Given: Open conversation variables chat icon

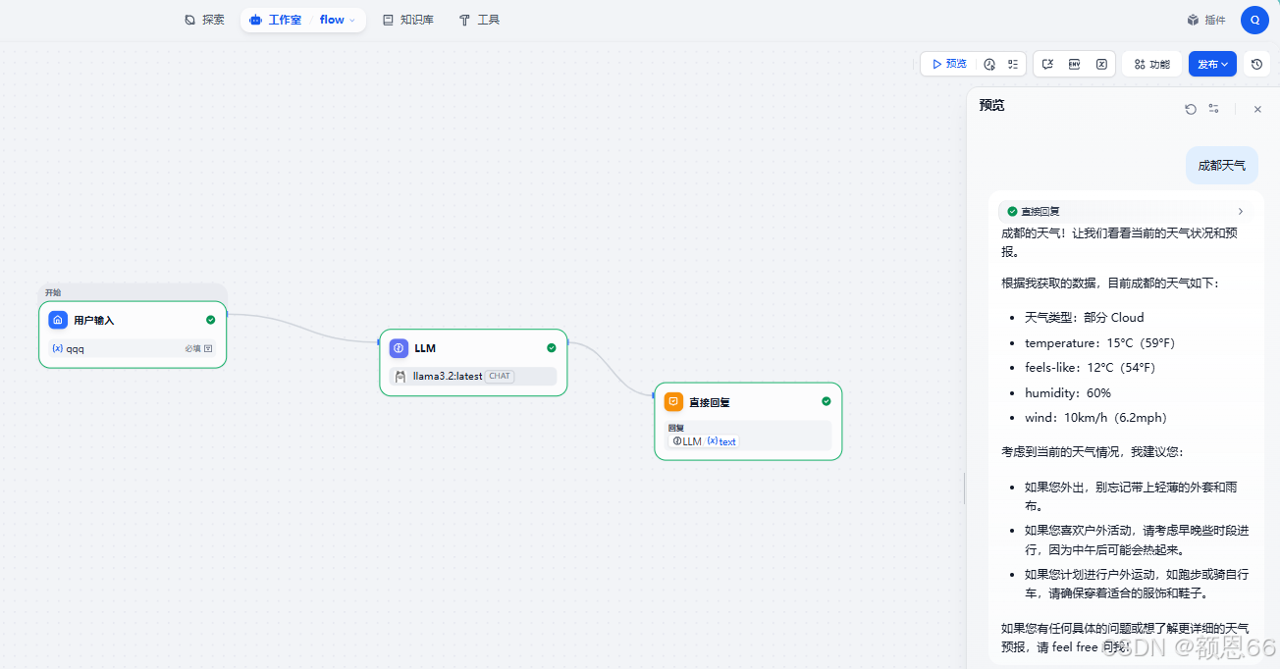Looking at the screenshot, I should click(1047, 64).
